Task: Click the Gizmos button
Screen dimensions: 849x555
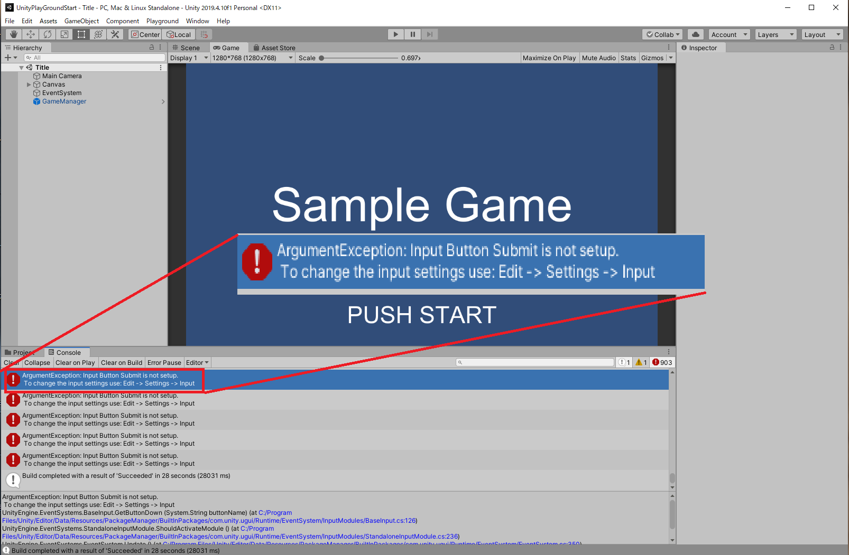Action: click(652, 58)
